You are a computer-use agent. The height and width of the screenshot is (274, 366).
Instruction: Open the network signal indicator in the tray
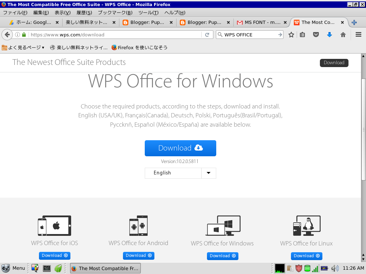tap(316, 268)
